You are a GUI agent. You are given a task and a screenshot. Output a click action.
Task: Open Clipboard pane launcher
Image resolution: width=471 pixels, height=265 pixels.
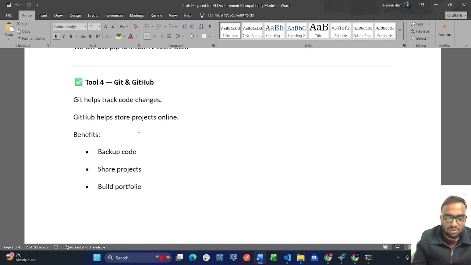[48, 46]
